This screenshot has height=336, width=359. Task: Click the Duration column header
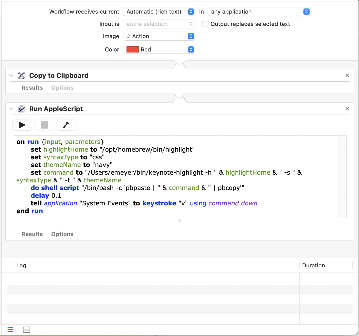coord(313,265)
